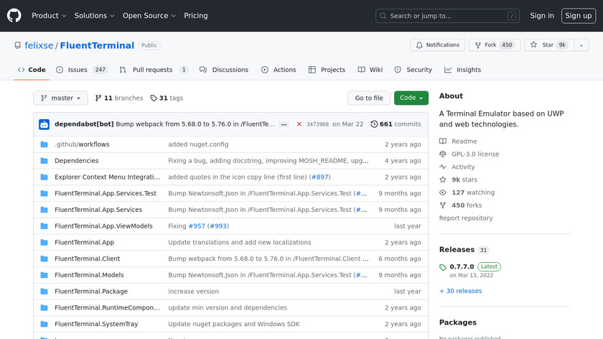Image resolution: width=603 pixels, height=339 pixels.
Task: Open the Discussions tab
Action: tap(224, 70)
